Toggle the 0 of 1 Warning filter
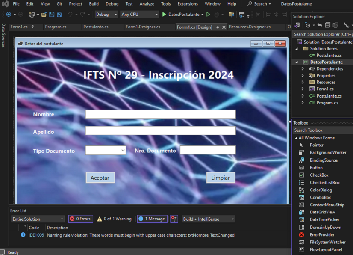The width and height of the screenshot is (353, 255). tap(114, 219)
